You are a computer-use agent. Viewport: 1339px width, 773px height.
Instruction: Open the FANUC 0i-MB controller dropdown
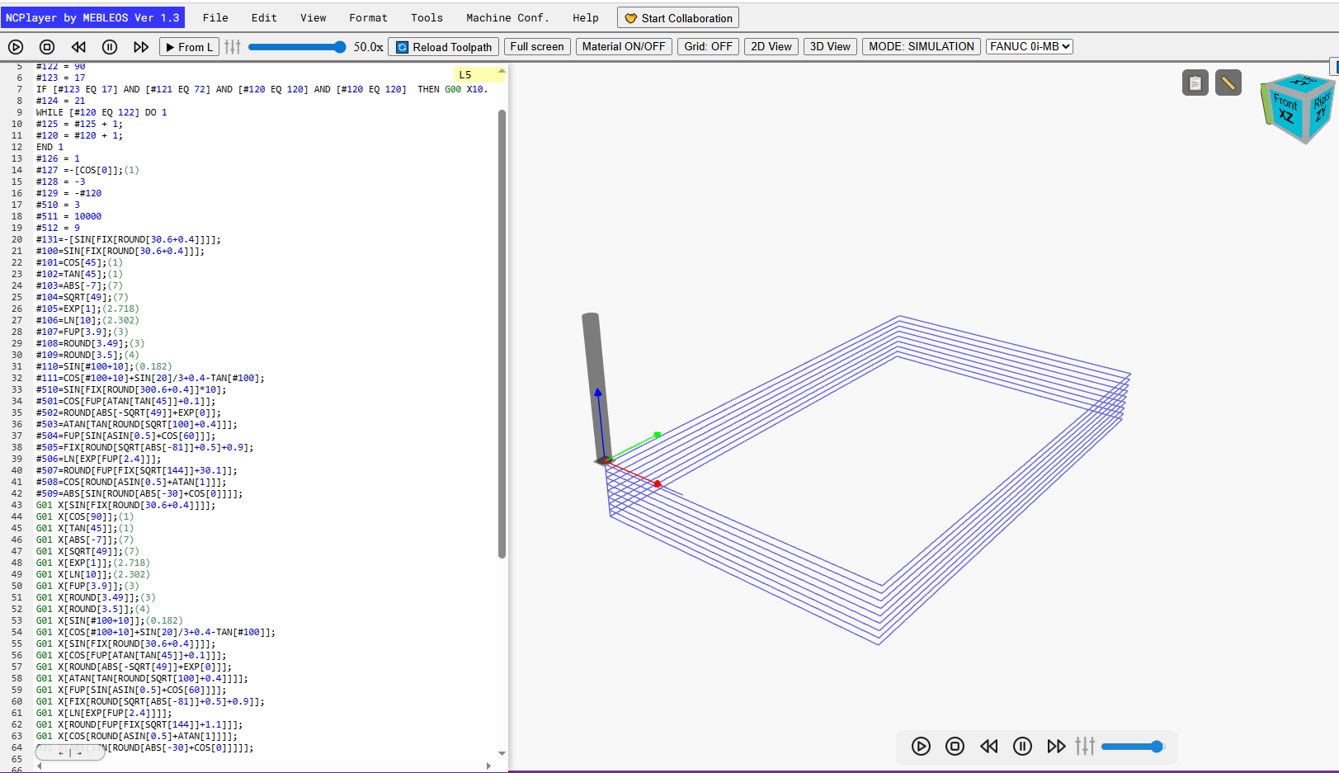click(1030, 47)
